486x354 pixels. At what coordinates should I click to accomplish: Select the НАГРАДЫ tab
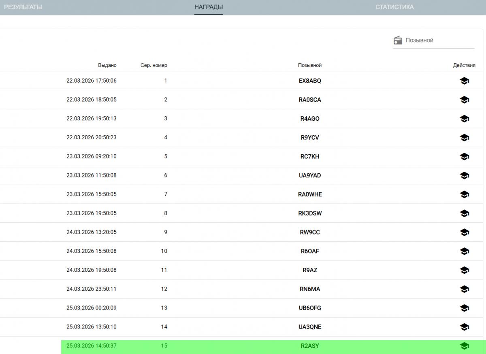click(209, 7)
